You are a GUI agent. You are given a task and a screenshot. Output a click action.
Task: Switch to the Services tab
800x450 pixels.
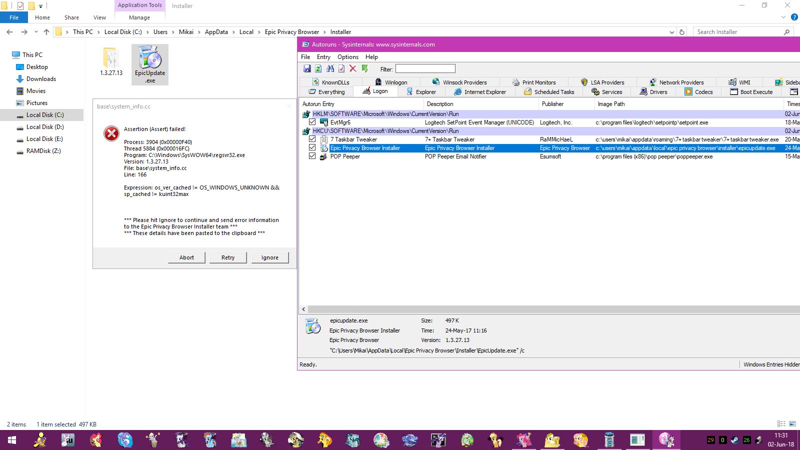[607, 92]
